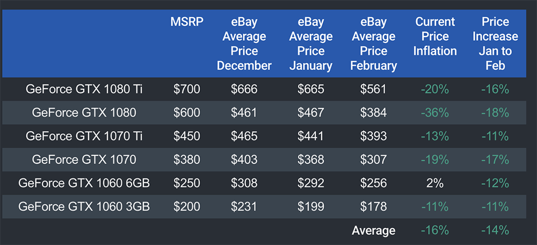Click the $700 MSRP cell
This screenshot has height=245, width=537.
pyautogui.click(x=187, y=89)
